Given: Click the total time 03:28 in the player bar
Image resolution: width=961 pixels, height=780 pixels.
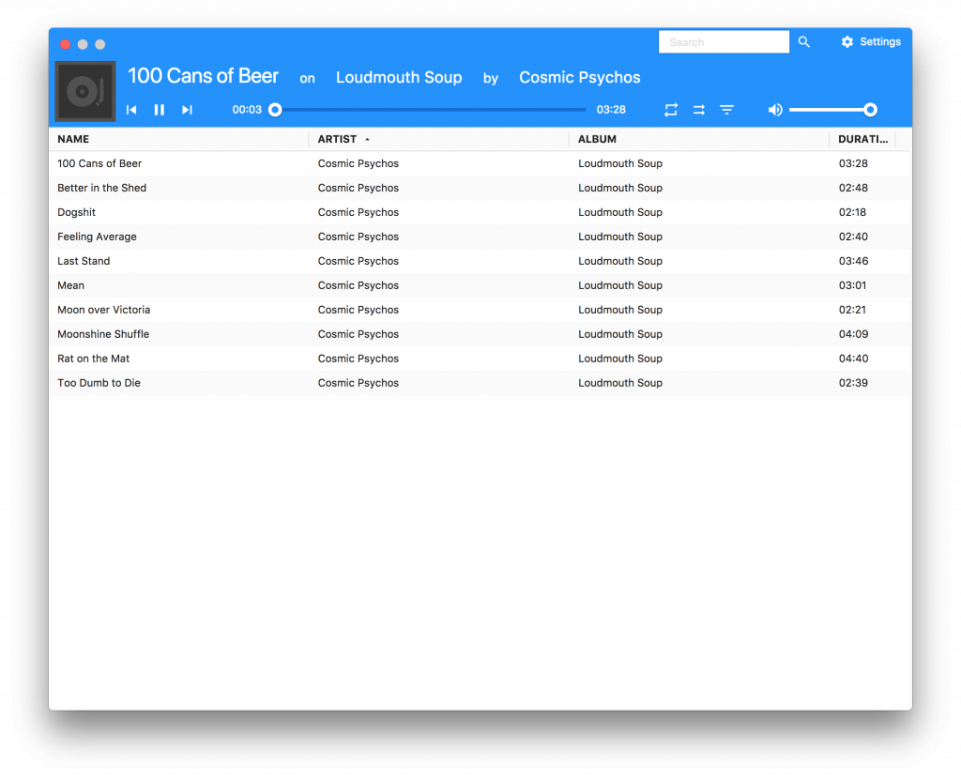Looking at the screenshot, I should click(x=611, y=110).
